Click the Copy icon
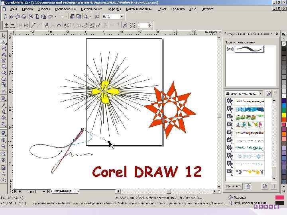Image resolution: width=287 pixels, height=215 pixels. [37, 17]
